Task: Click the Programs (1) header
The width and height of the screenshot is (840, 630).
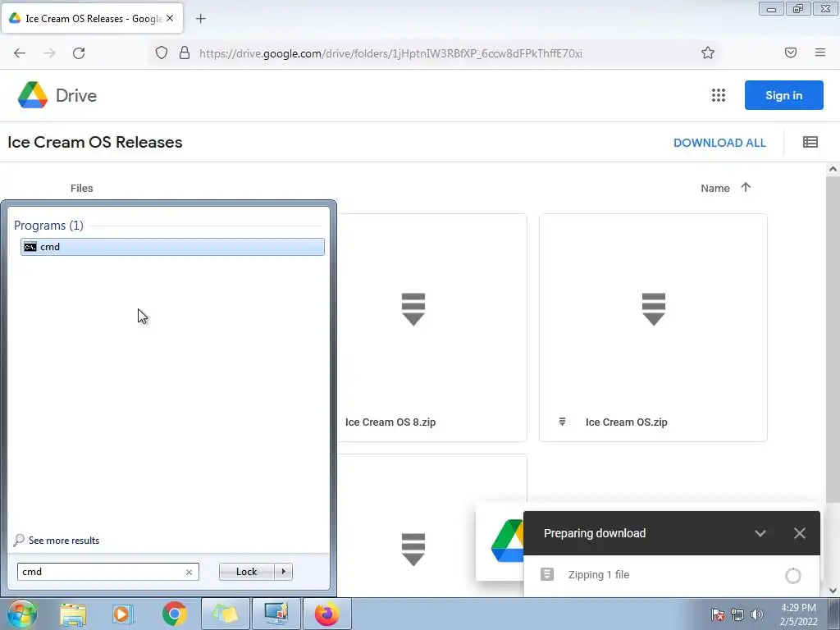Action: (48, 226)
